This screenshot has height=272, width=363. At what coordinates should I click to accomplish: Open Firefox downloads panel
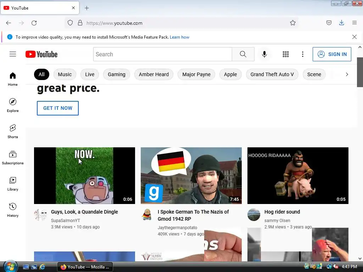[x=341, y=23]
